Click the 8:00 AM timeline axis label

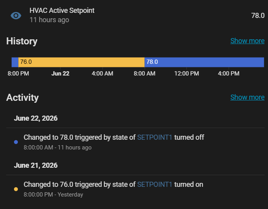(144, 74)
